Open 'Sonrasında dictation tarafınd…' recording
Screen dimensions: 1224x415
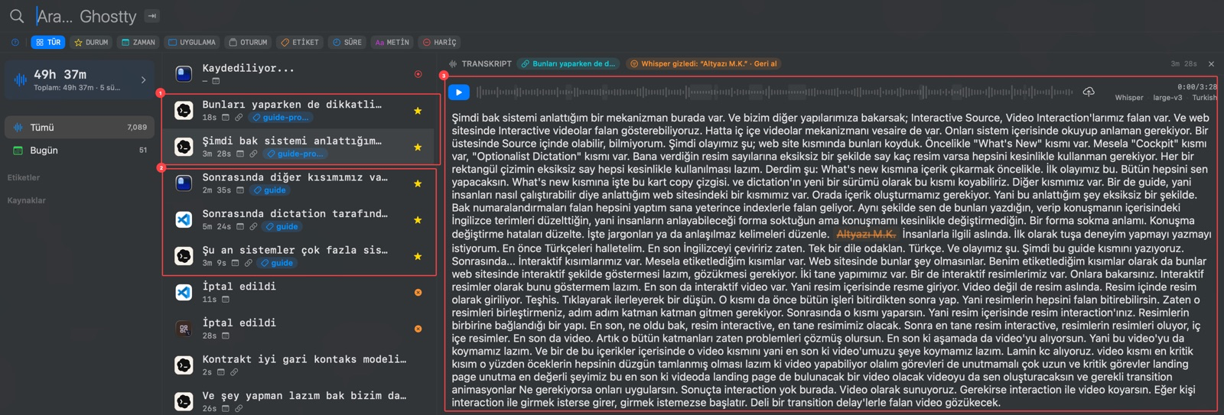300,219
